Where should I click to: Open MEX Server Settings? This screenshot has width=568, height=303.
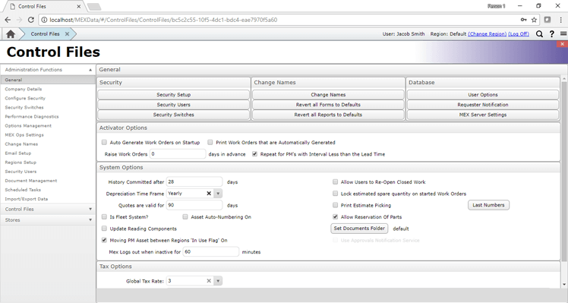pyautogui.click(x=483, y=115)
